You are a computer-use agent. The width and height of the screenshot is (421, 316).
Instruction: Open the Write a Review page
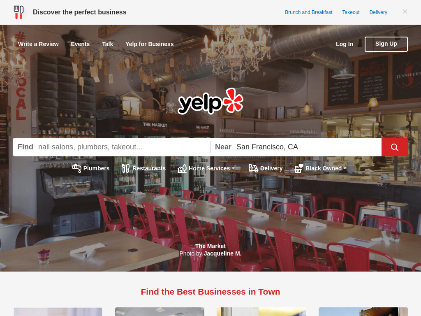click(38, 44)
